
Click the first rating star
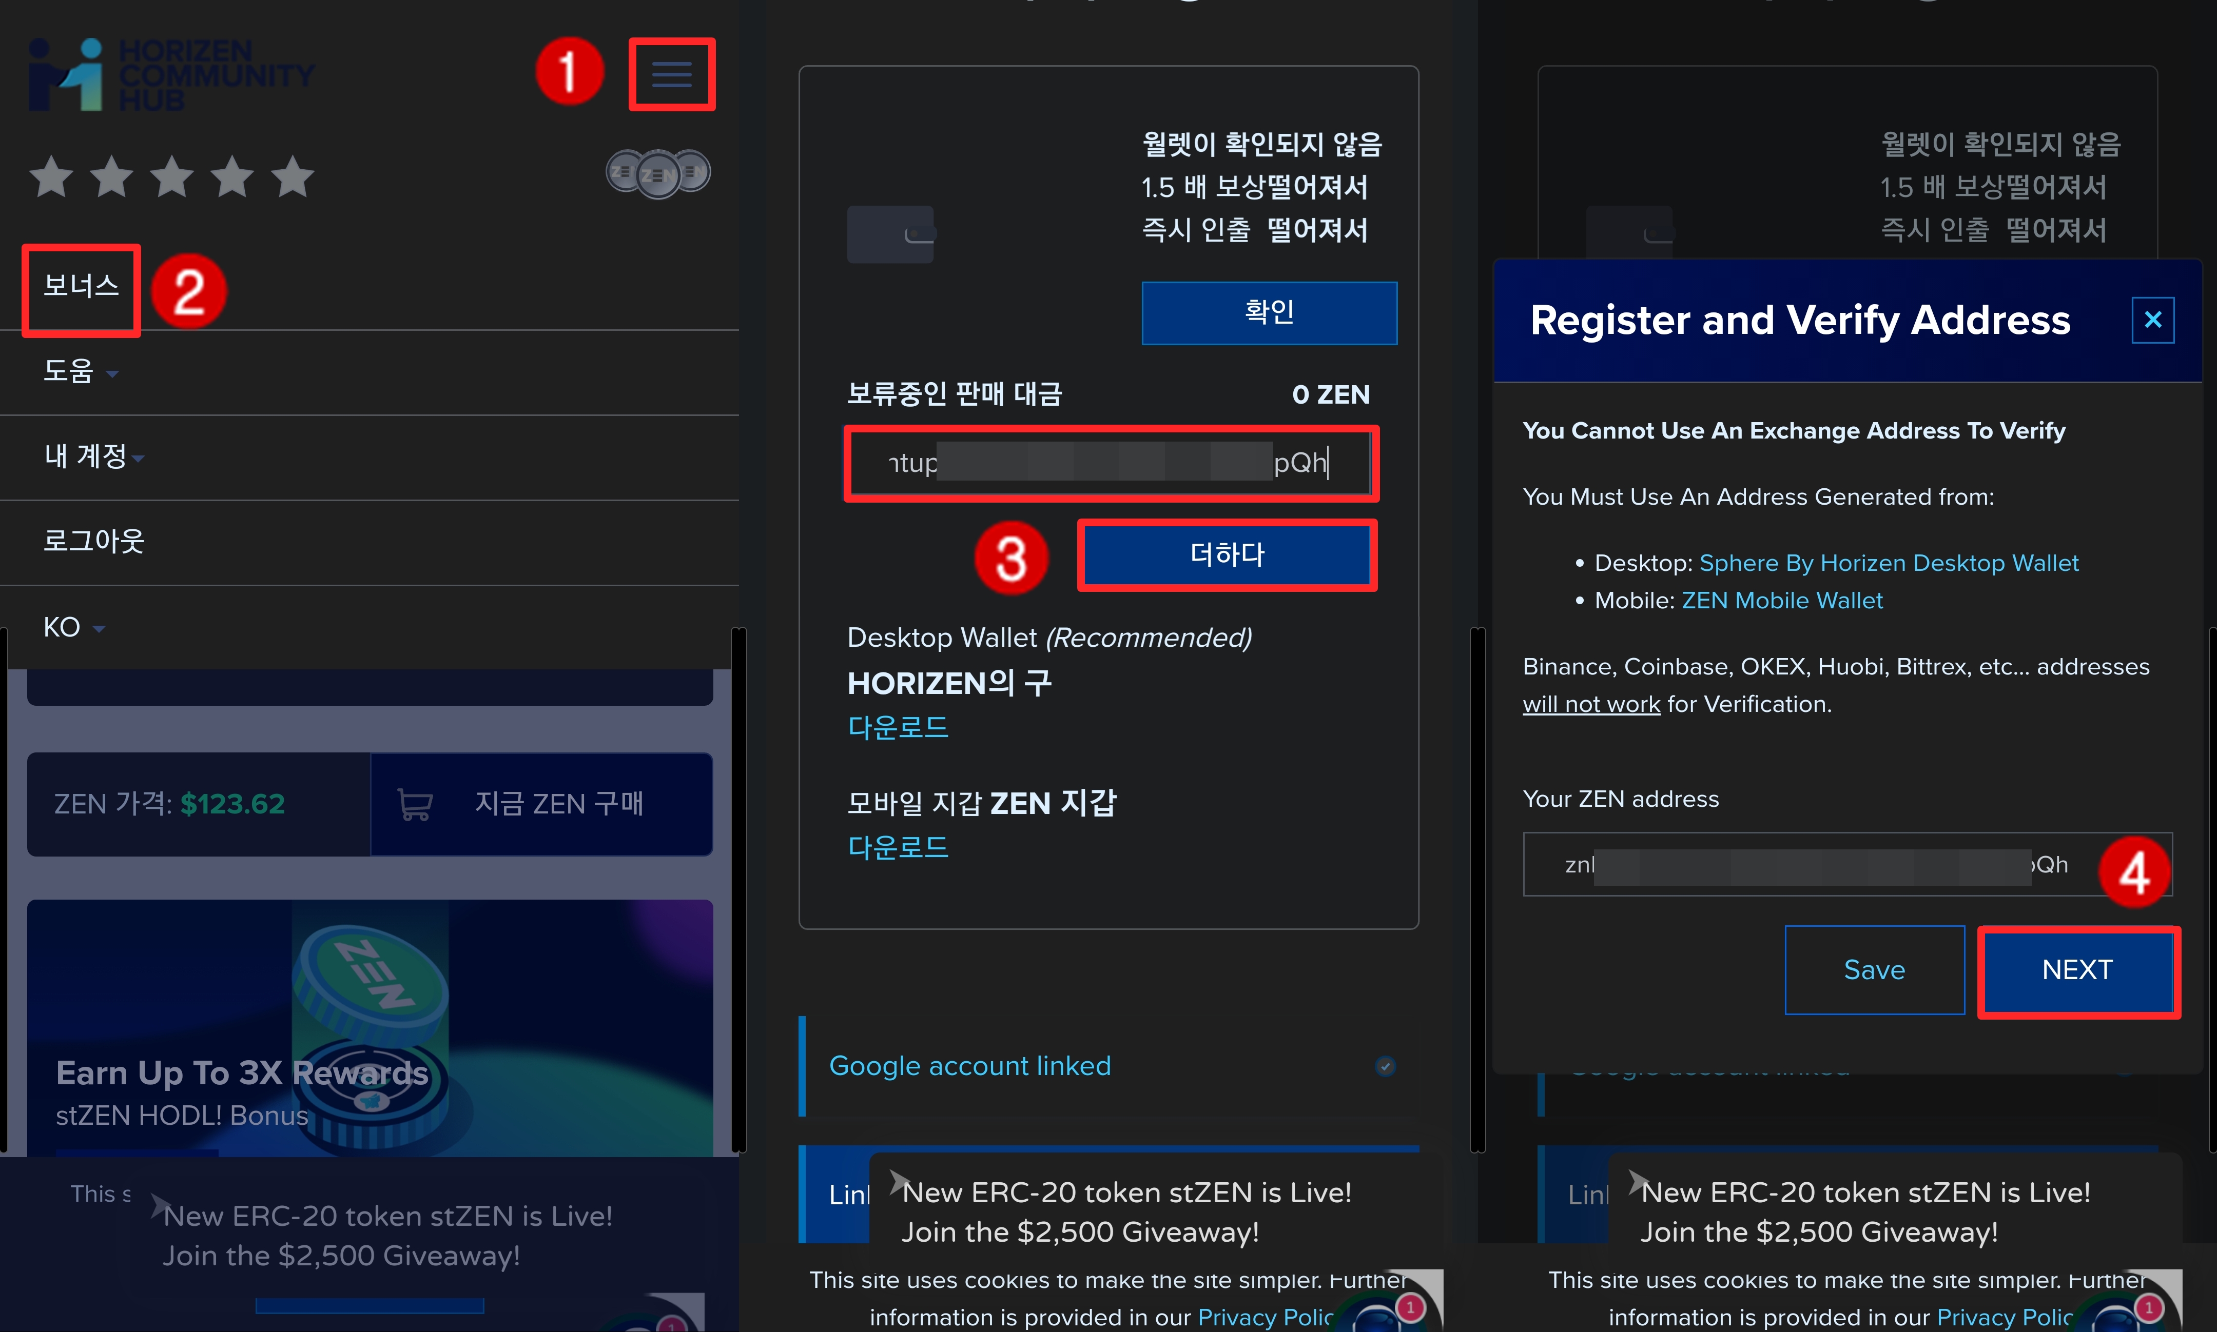tap(51, 177)
